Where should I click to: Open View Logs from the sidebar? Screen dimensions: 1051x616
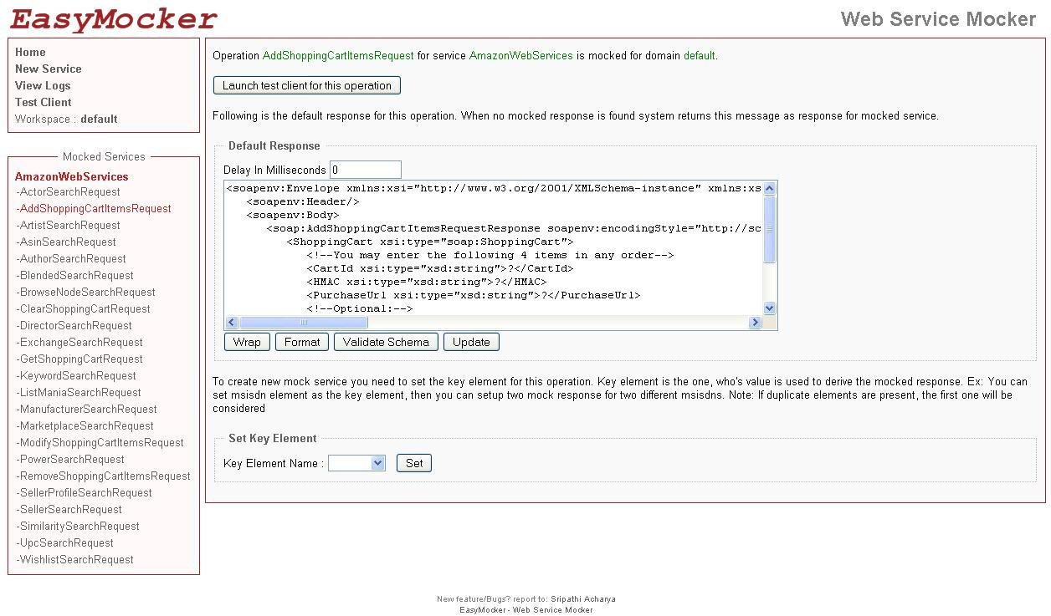click(x=42, y=85)
